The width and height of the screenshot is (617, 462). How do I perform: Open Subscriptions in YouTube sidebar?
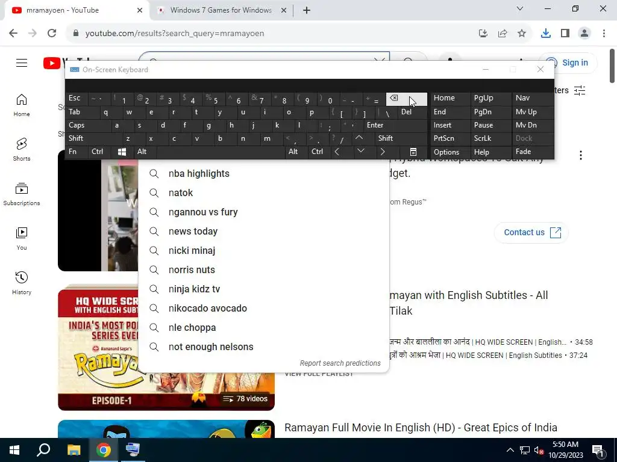point(22,194)
